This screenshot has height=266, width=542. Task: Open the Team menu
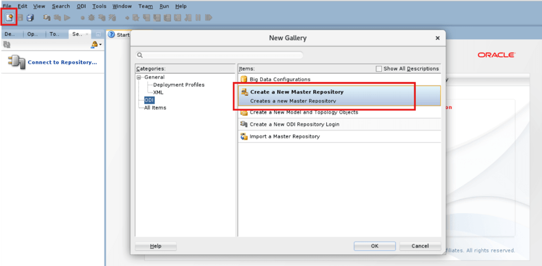(x=145, y=6)
